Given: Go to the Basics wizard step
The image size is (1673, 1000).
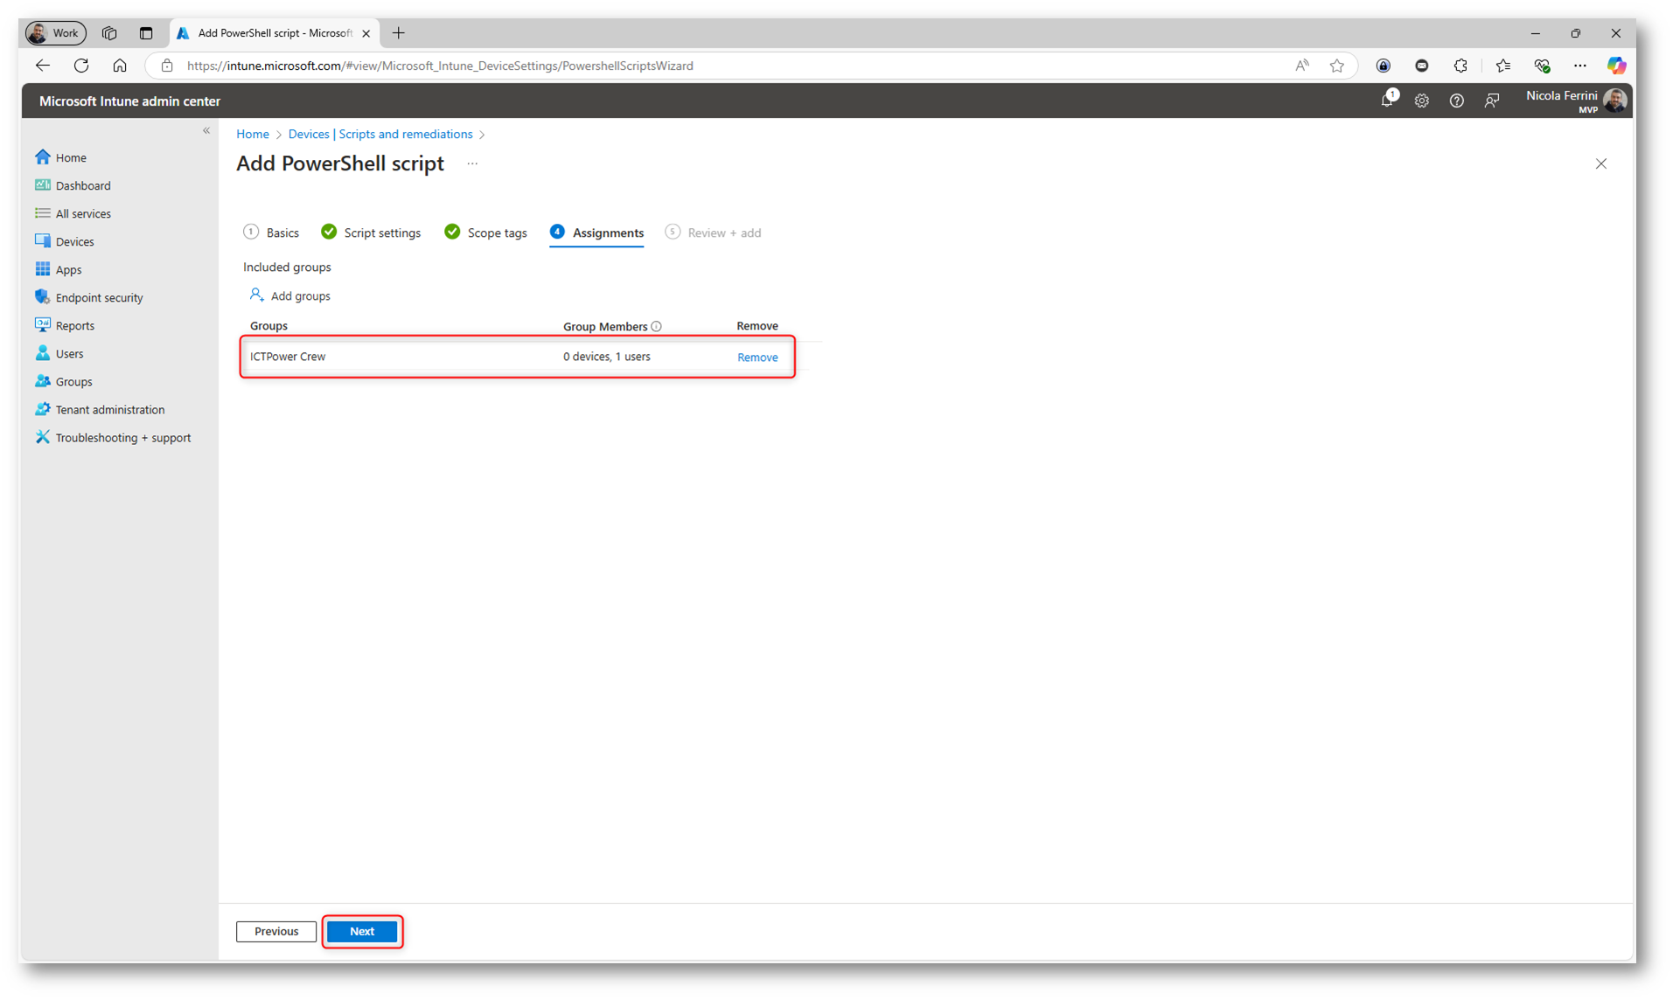Looking at the screenshot, I should pyautogui.click(x=271, y=233).
